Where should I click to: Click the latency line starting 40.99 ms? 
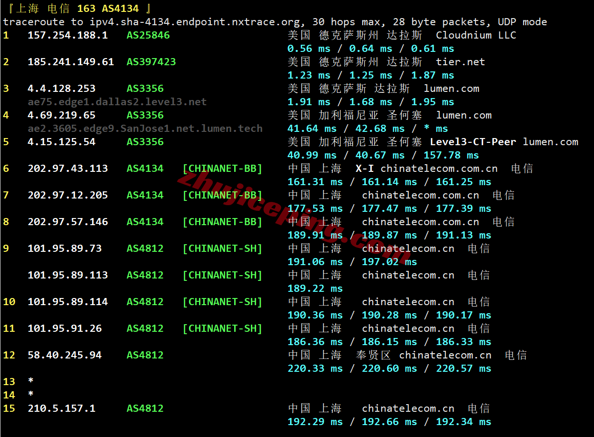[x=383, y=155]
